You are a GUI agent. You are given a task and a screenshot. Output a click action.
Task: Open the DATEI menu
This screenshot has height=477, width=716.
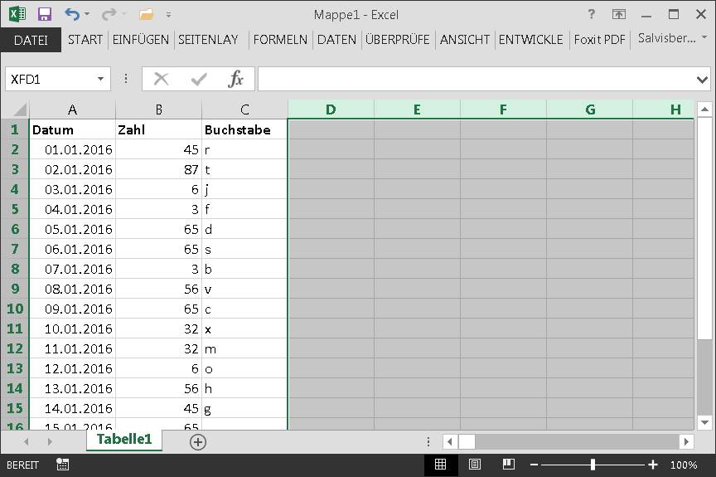31,40
